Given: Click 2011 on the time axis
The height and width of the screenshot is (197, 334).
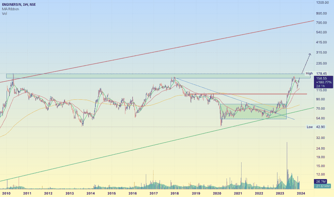Looking at the screenshot, I should pos(27,193).
